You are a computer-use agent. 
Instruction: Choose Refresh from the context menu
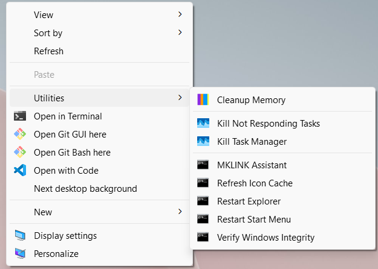pyautogui.click(x=99, y=51)
